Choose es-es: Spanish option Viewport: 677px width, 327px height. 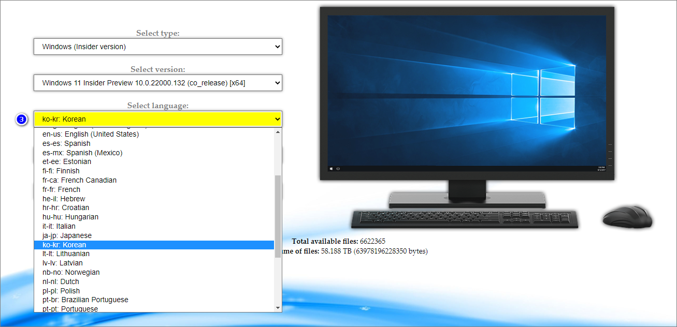tap(154, 143)
